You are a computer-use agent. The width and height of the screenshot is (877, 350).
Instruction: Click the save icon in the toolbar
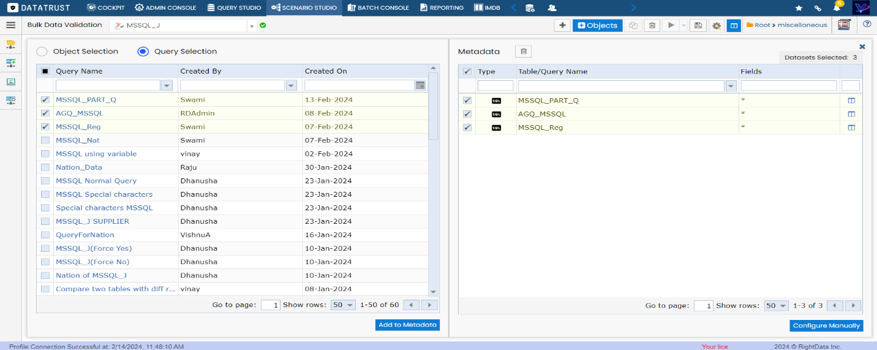(698, 25)
